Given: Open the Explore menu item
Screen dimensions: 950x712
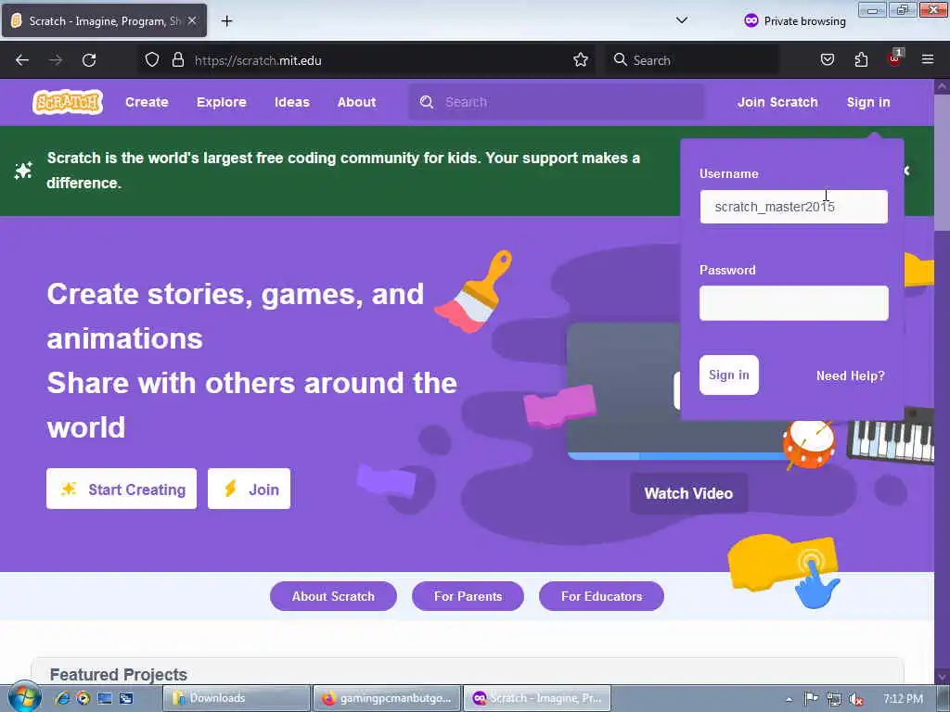Looking at the screenshot, I should (x=221, y=102).
